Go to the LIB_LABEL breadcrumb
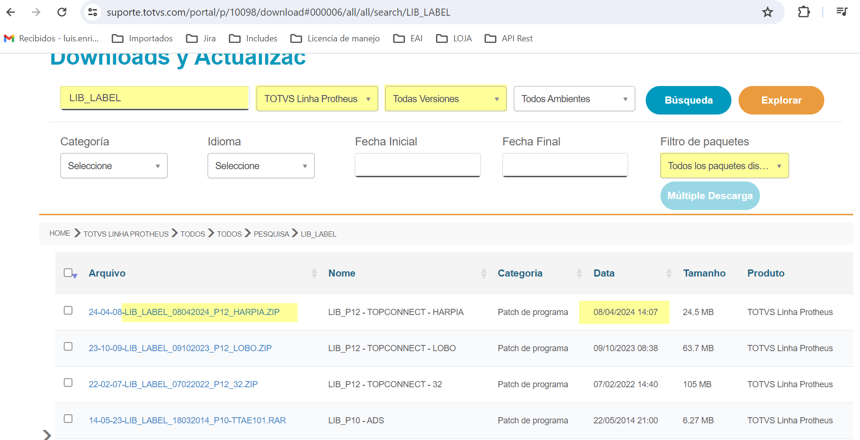The image size is (860, 440). tap(319, 234)
